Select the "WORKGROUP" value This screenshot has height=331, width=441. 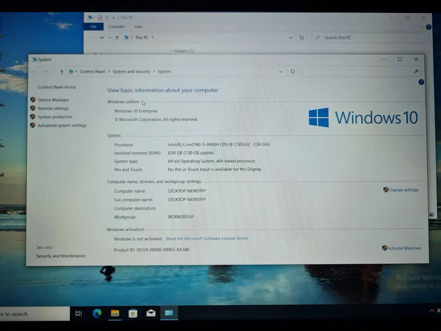click(x=181, y=217)
